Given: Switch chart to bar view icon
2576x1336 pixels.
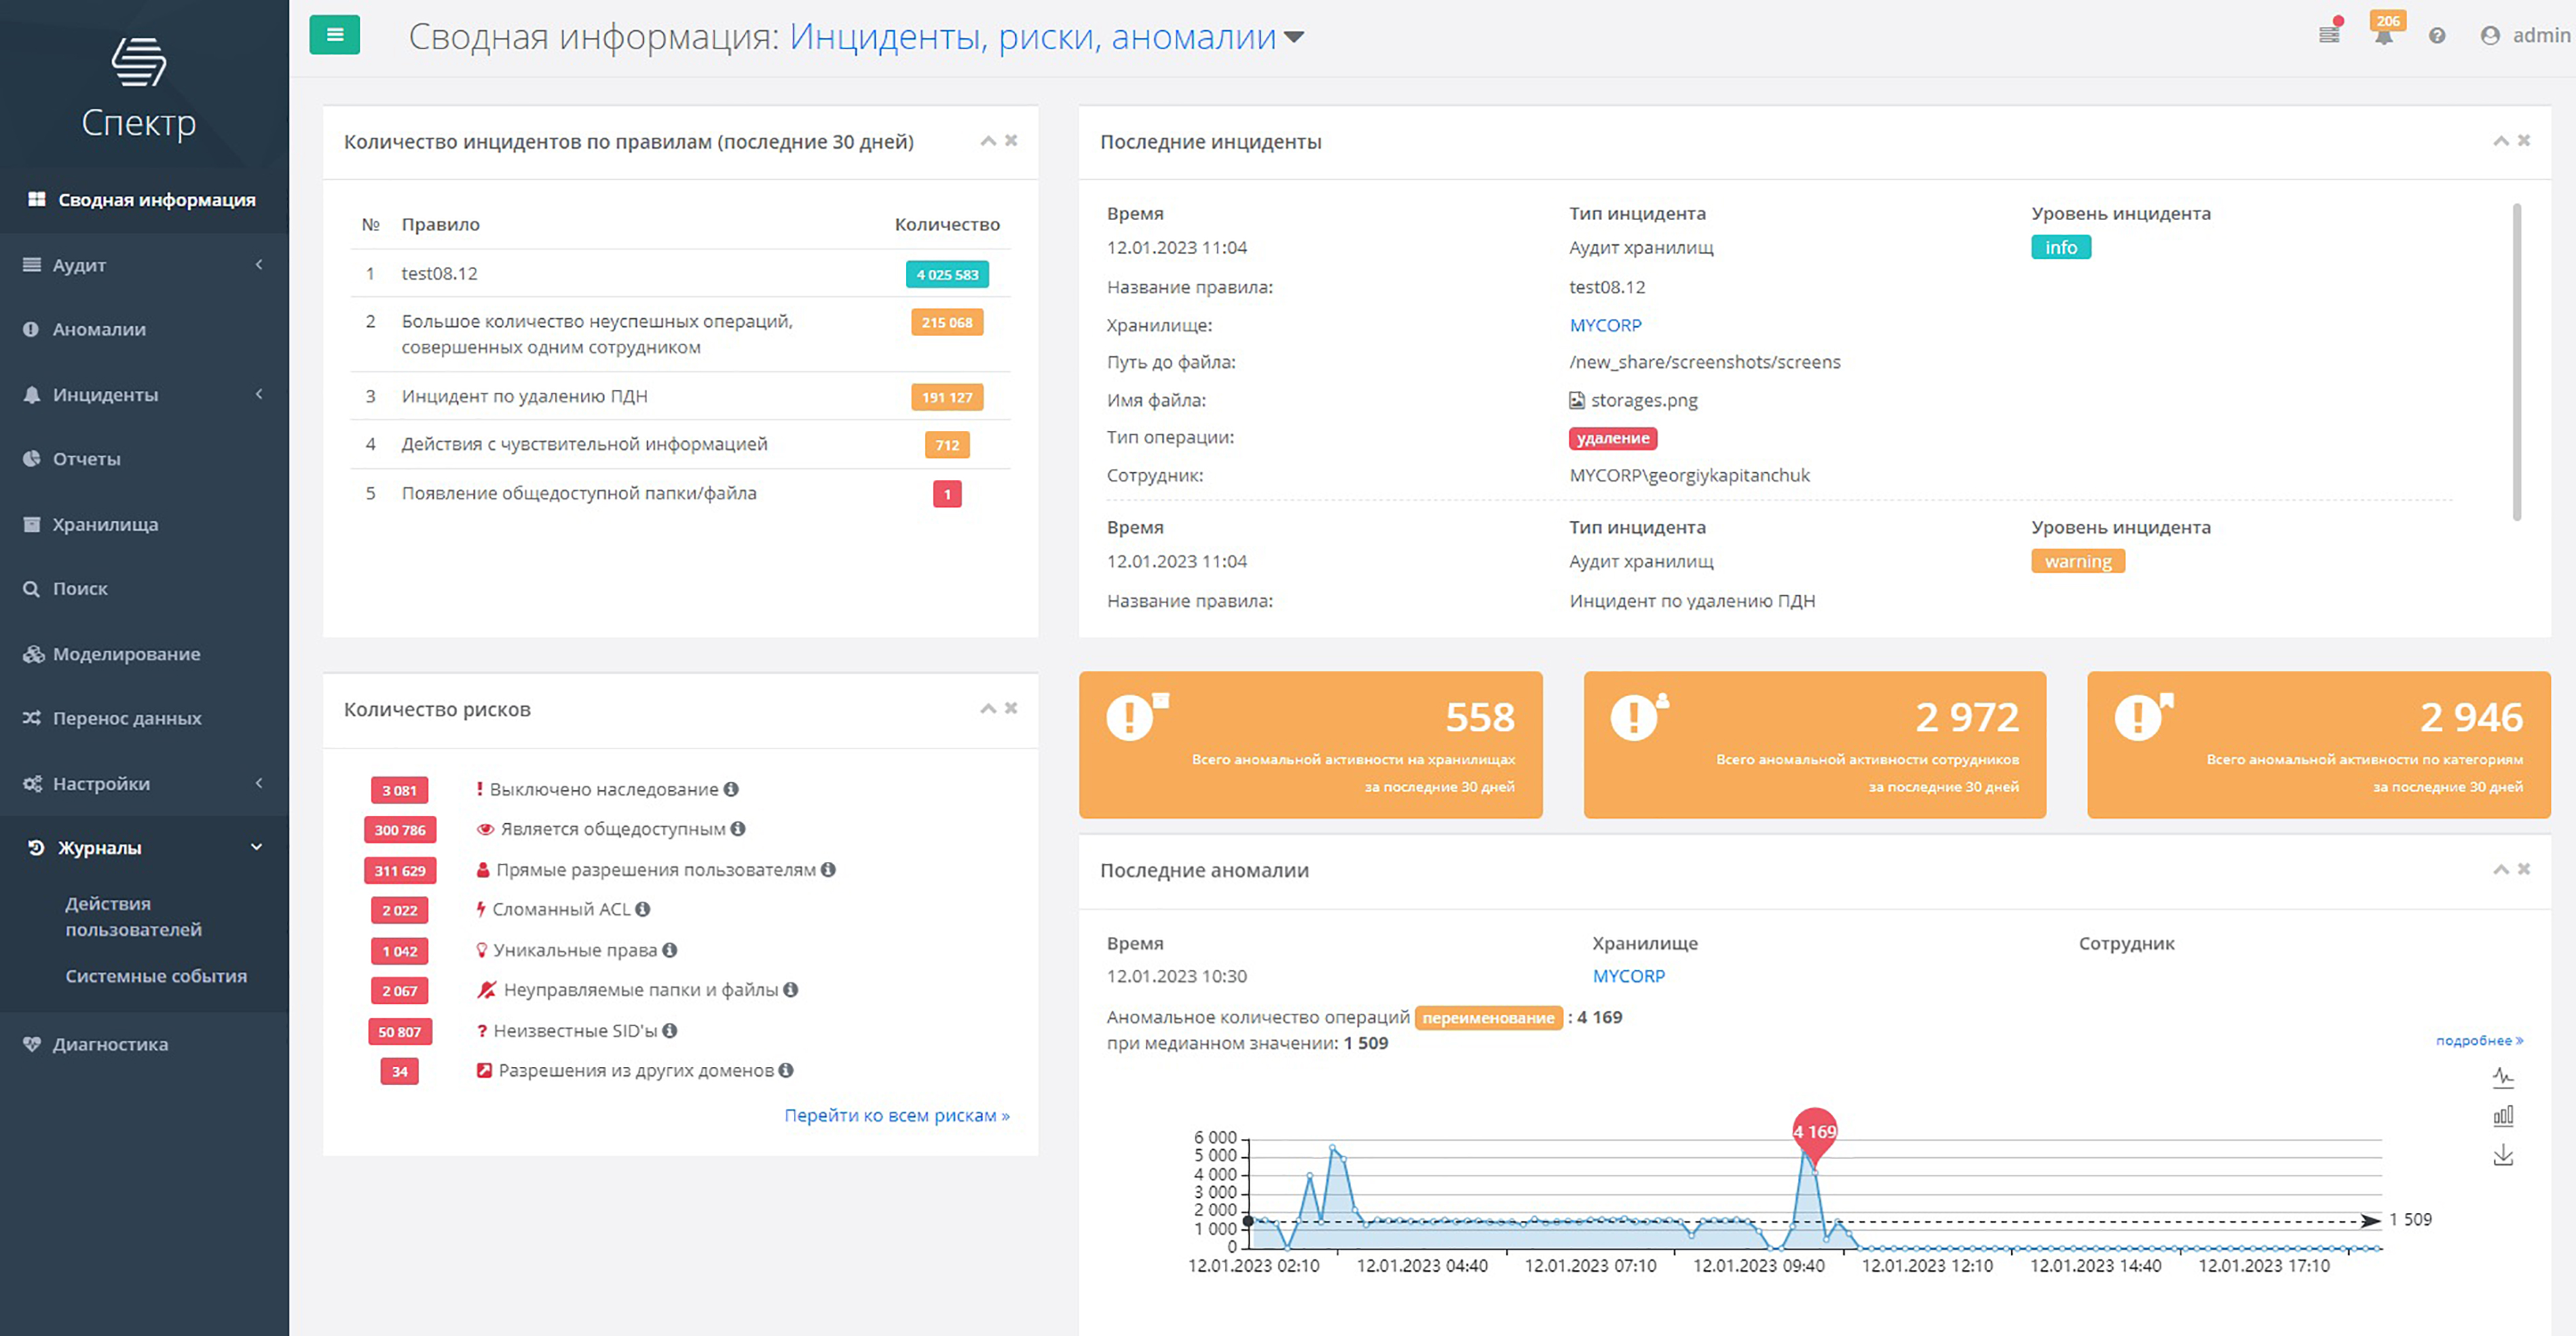Looking at the screenshot, I should [x=2503, y=1116].
